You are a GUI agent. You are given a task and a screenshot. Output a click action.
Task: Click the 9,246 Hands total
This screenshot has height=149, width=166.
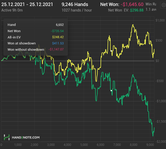click(75, 4)
